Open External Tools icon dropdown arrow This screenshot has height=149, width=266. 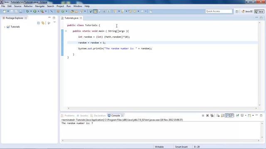pyautogui.click(x=46, y=11)
